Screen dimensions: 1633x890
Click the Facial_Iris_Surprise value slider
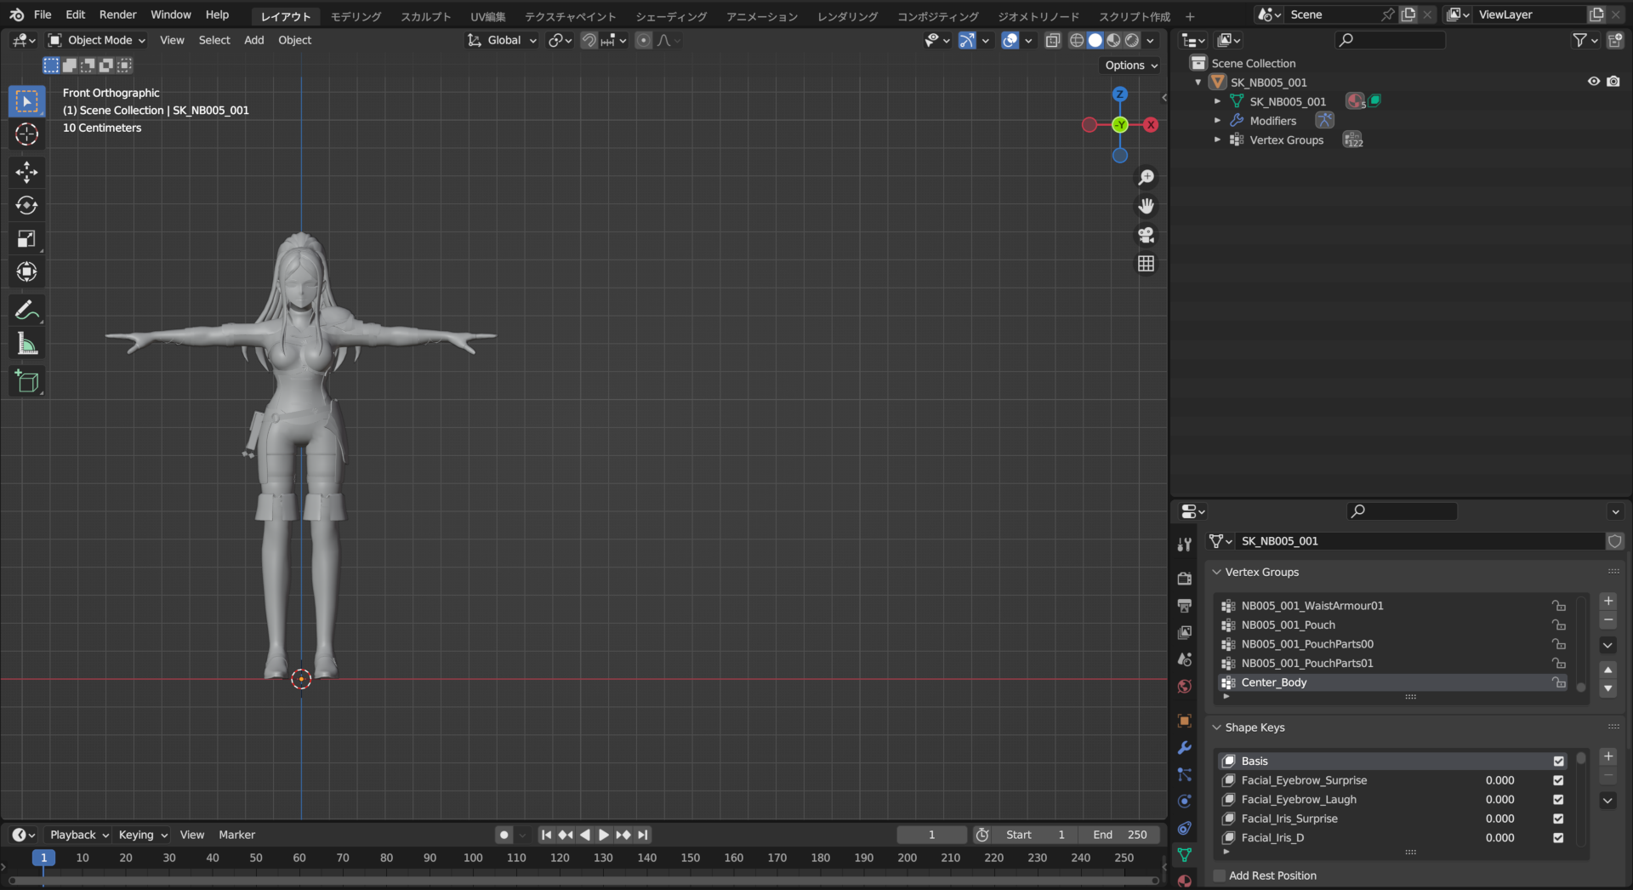(x=1499, y=819)
